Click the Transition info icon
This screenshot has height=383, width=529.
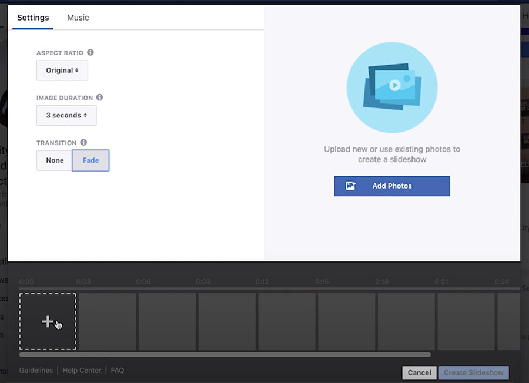pyautogui.click(x=82, y=142)
